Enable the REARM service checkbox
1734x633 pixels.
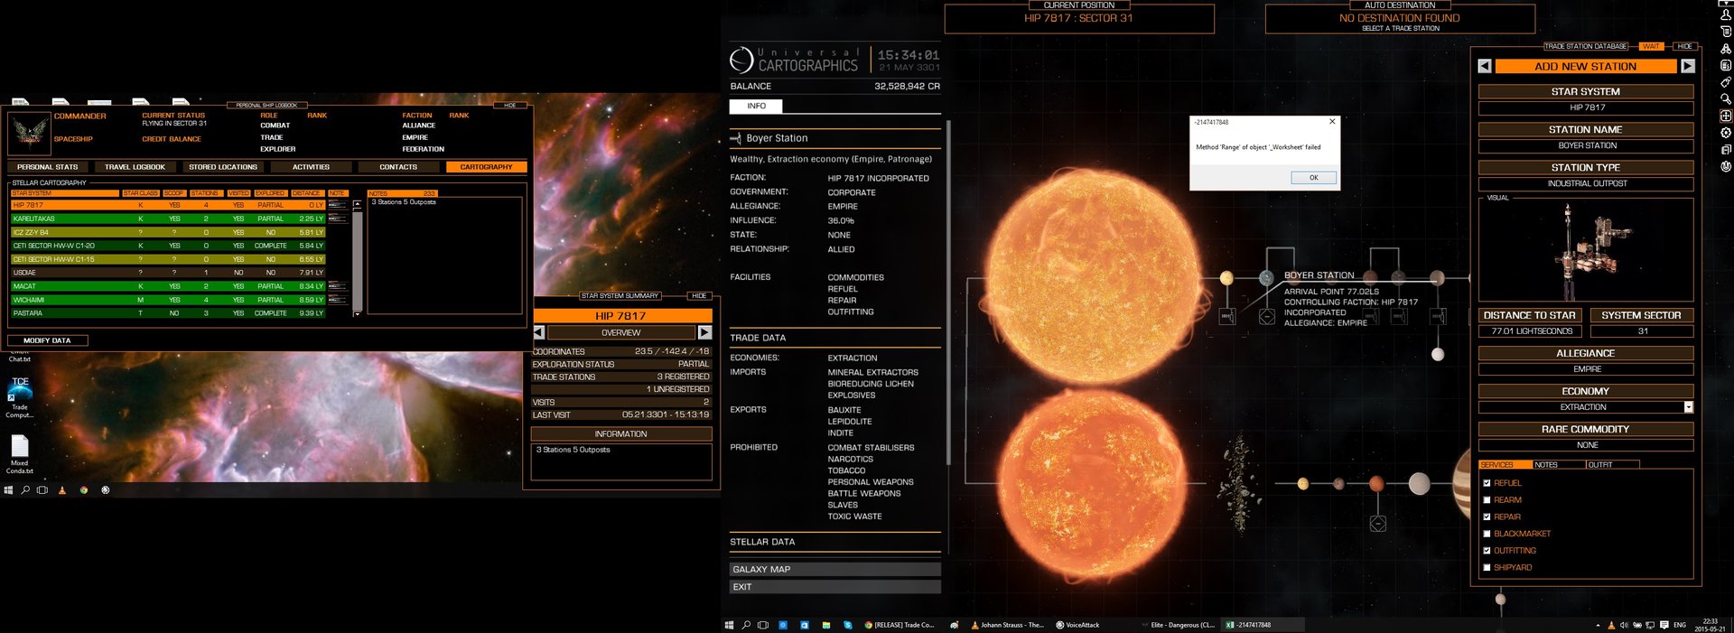1487,499
